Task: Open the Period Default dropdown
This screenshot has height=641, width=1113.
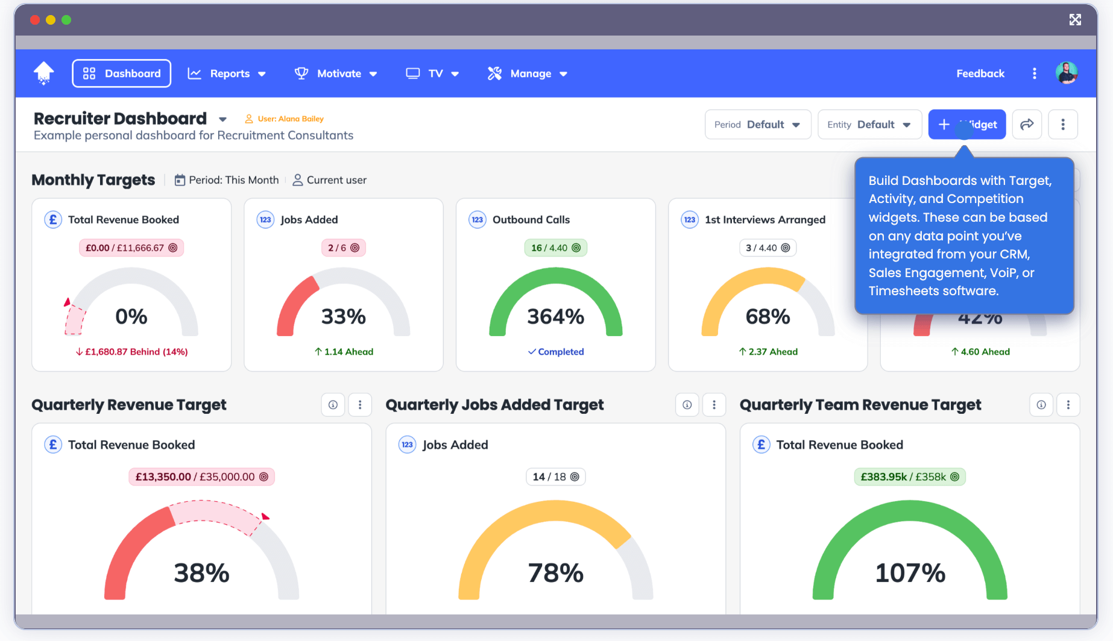Action: coord(758,124)
